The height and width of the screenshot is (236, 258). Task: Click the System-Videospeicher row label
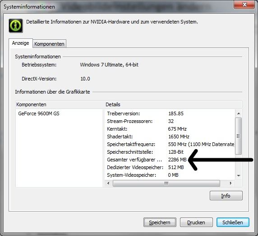(x=131, y=175)
